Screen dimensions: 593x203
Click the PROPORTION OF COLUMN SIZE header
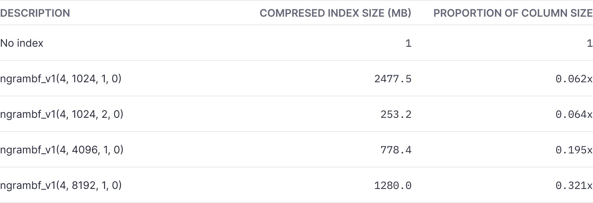513,13
